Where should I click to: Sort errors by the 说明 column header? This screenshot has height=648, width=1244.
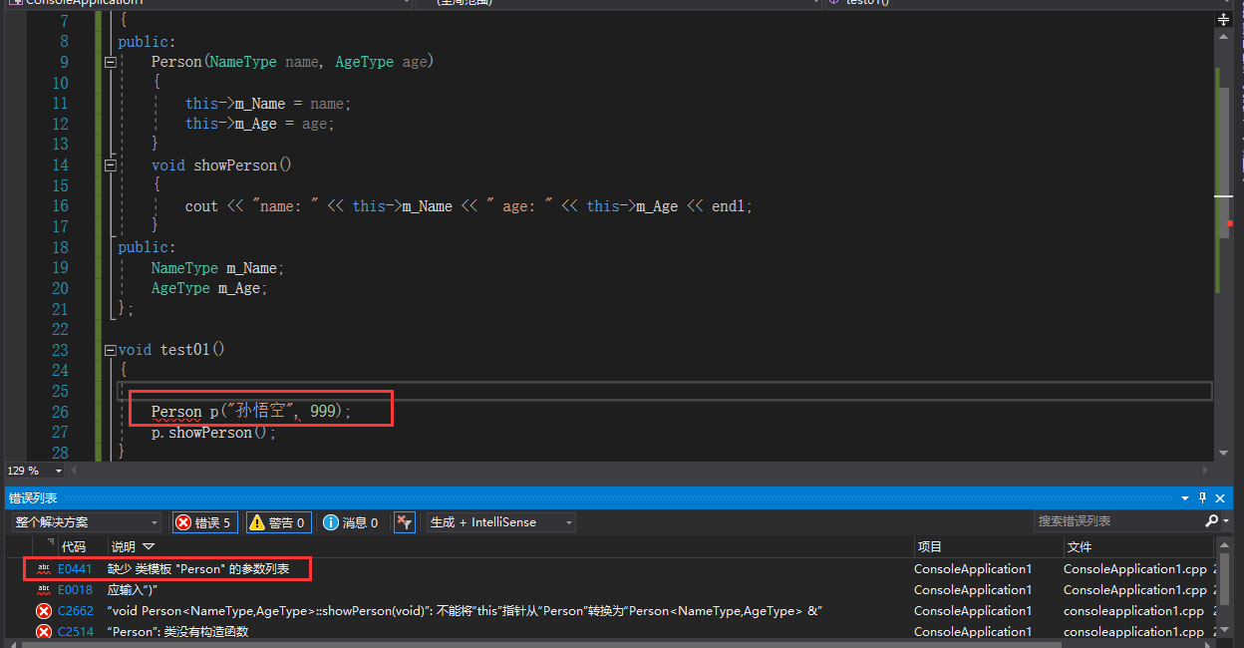click(x=124, y=547)
